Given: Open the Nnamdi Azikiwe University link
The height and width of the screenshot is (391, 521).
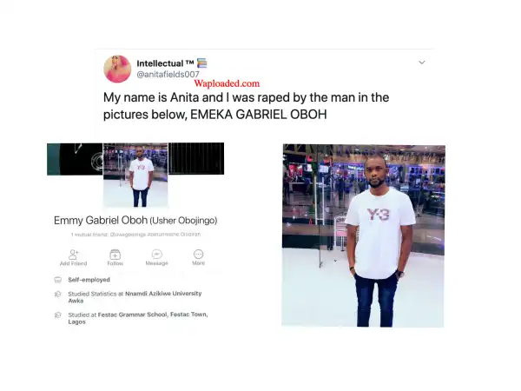Looking at the screenshot, I should pos(163,294).
